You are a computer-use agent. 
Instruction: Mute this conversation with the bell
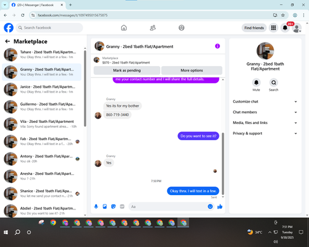(256, 83)
